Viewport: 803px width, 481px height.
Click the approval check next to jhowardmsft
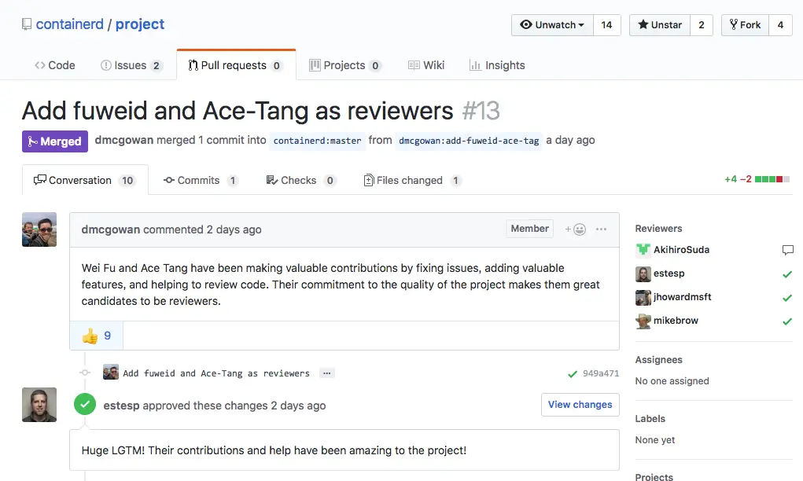pos(787,298)
